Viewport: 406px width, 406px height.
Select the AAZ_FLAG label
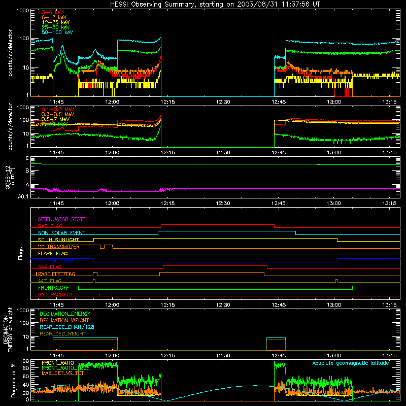pos(50,281)
